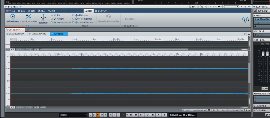Viewport: 270px width, 118px height.
Task: Adjust the right master level fader
Action: (x=267, y=54)
